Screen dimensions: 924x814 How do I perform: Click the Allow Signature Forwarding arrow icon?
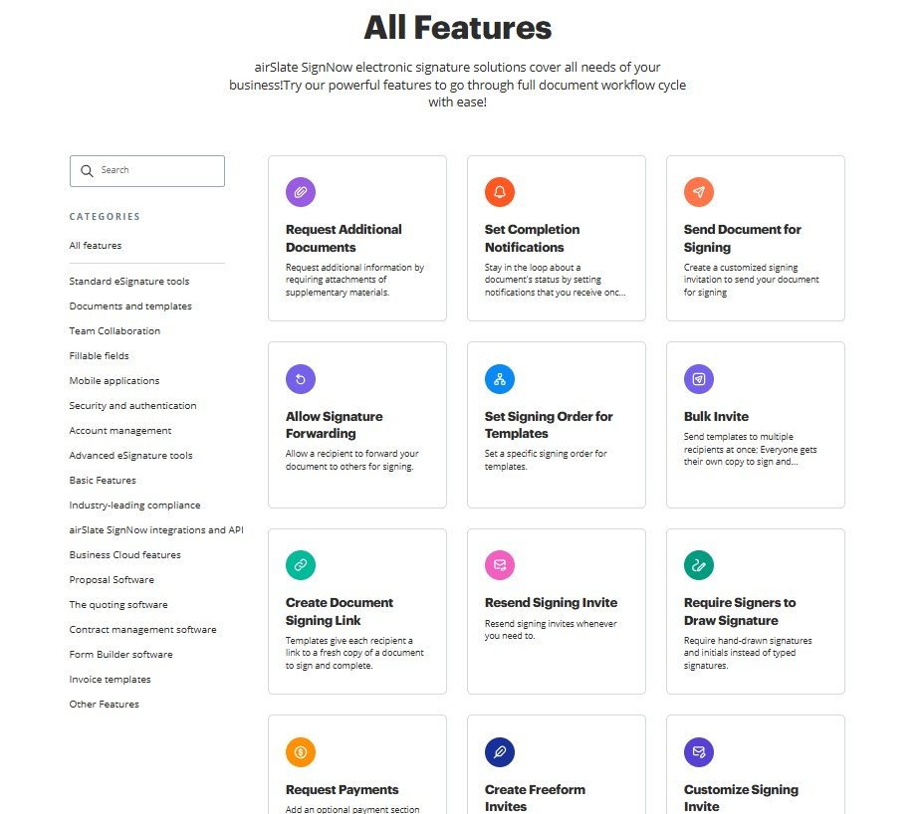click(301, 379)
